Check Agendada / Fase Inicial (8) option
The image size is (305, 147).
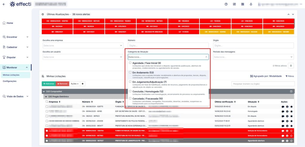click(x=130, y=63)
